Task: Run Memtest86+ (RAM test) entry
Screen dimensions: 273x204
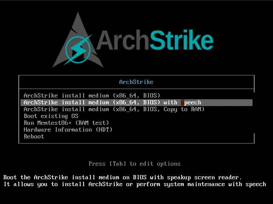Action: tap(67, 123)
